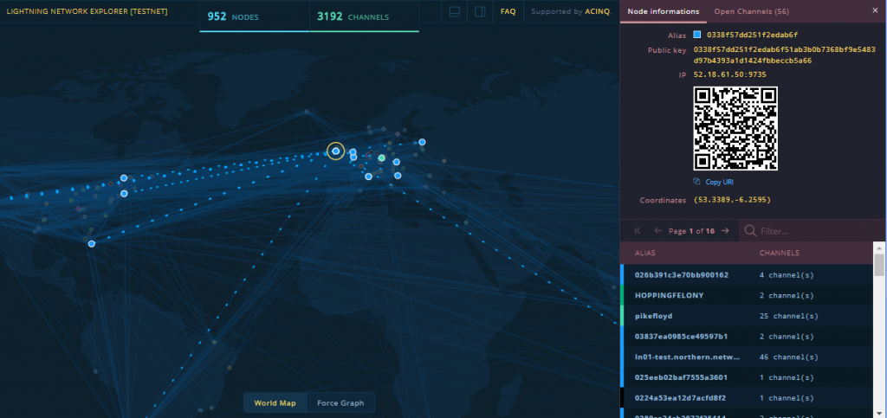Open the Open Channels (56) tab
Image resolution: width=887 pixels, height=418 pixels.
click(752, 11)
